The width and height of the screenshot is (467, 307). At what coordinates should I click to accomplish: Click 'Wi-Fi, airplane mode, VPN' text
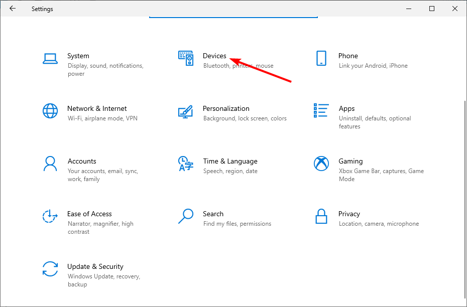102,118
